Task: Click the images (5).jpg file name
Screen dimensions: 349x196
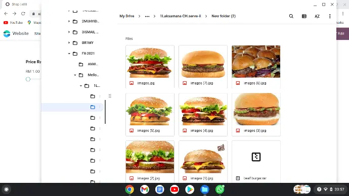Action: click(x=149, y=131)
